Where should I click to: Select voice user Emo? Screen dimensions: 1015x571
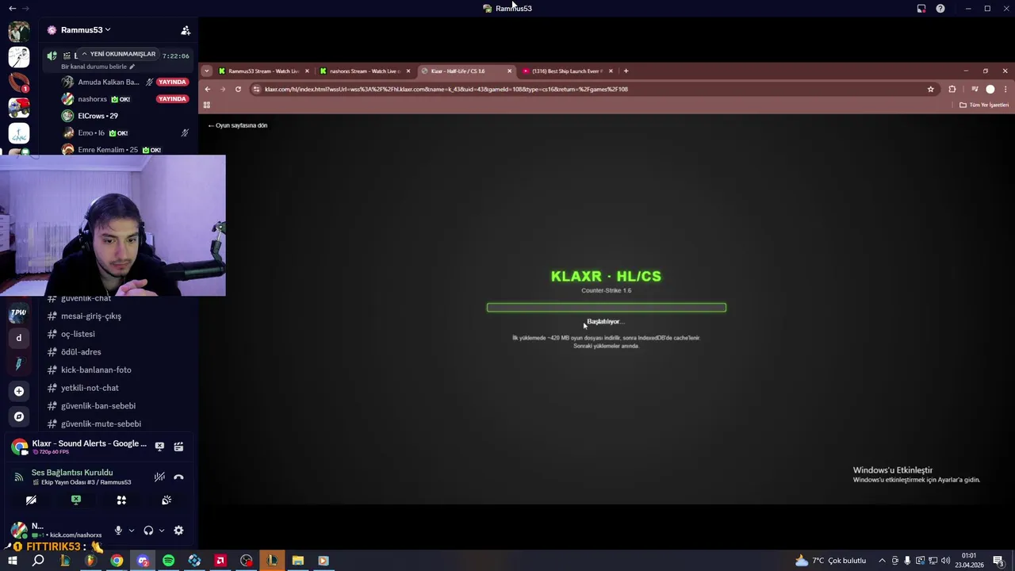click(x=91, y=132)
